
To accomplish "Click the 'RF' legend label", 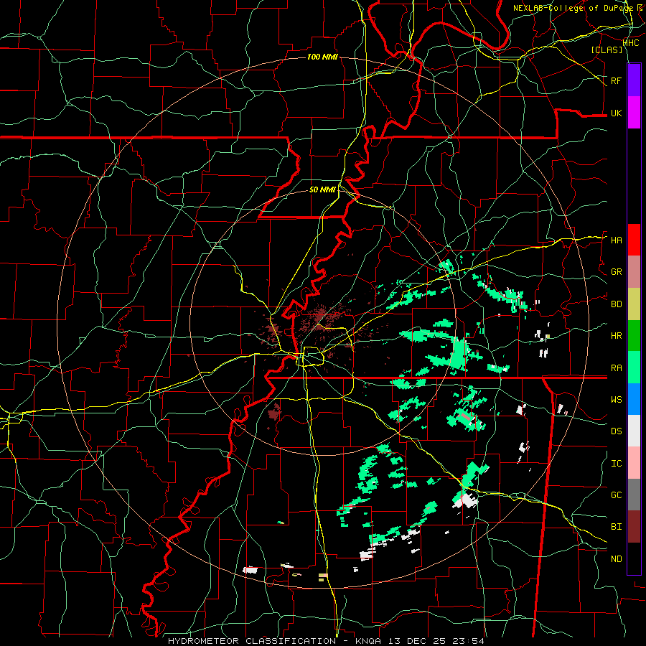I will coord(616,80).
